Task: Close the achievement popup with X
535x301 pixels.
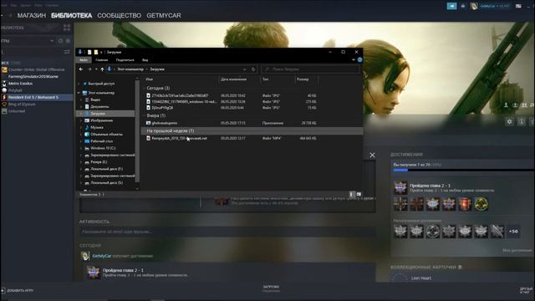Action: [x=372, y=156]
